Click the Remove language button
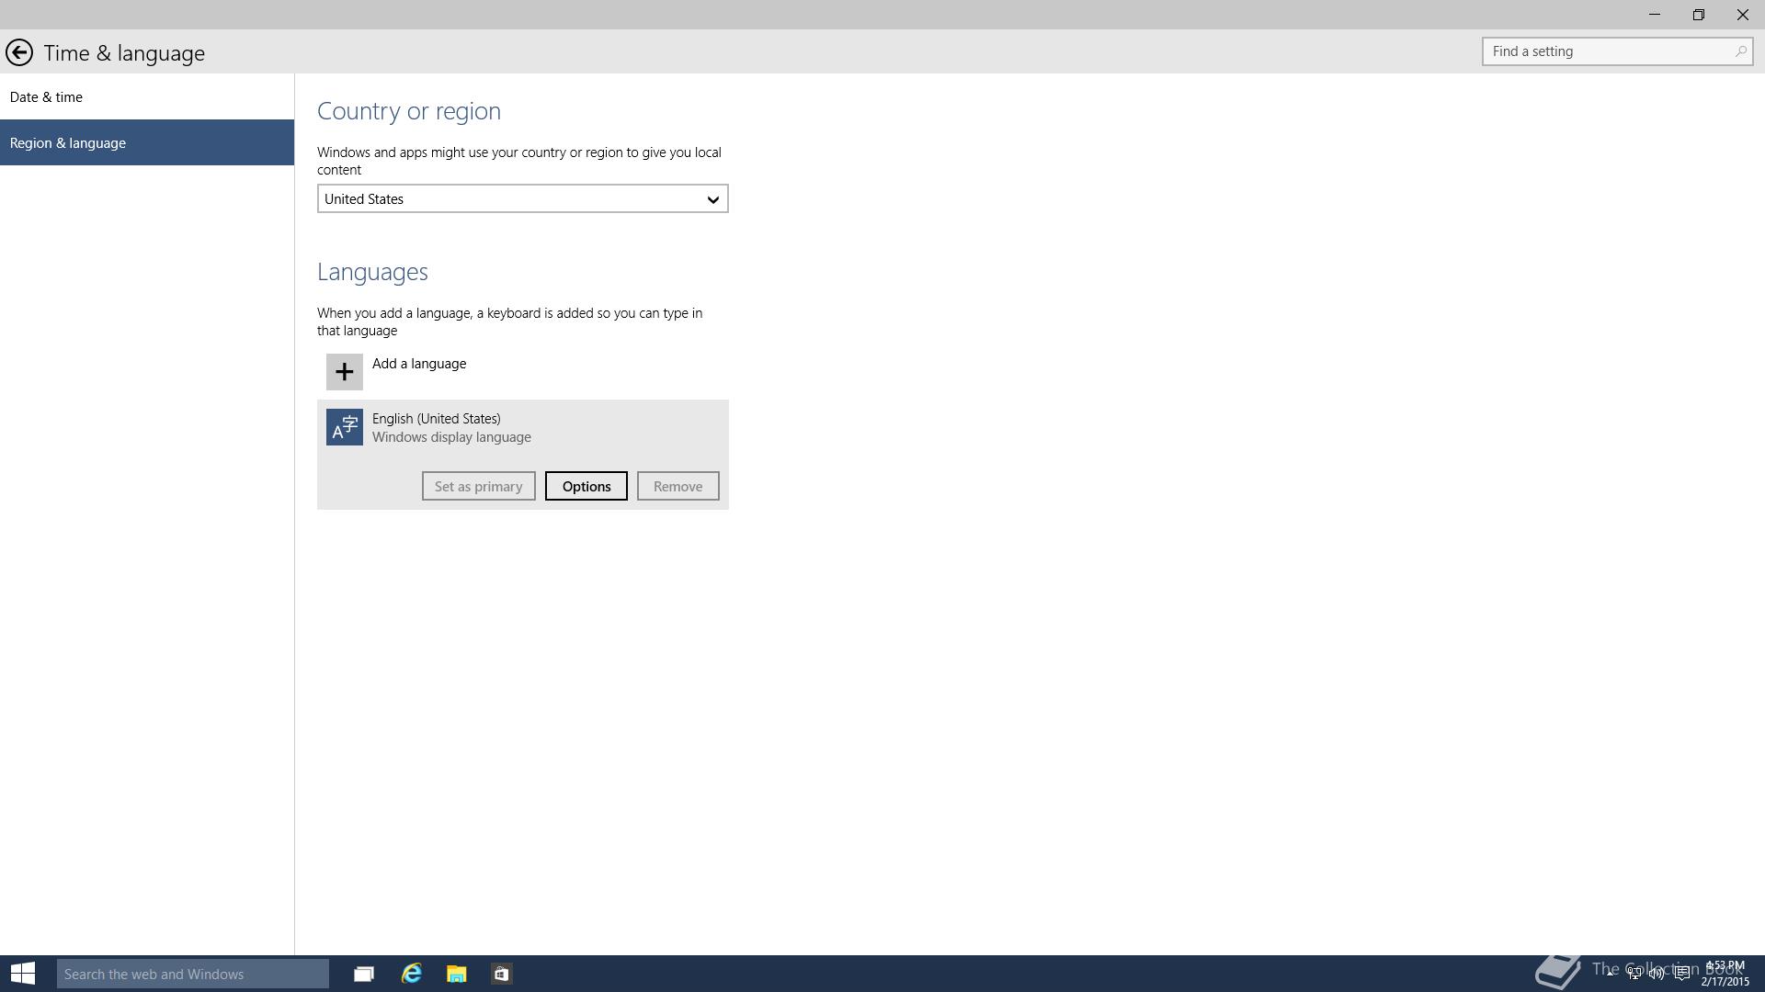 (678, 486)
